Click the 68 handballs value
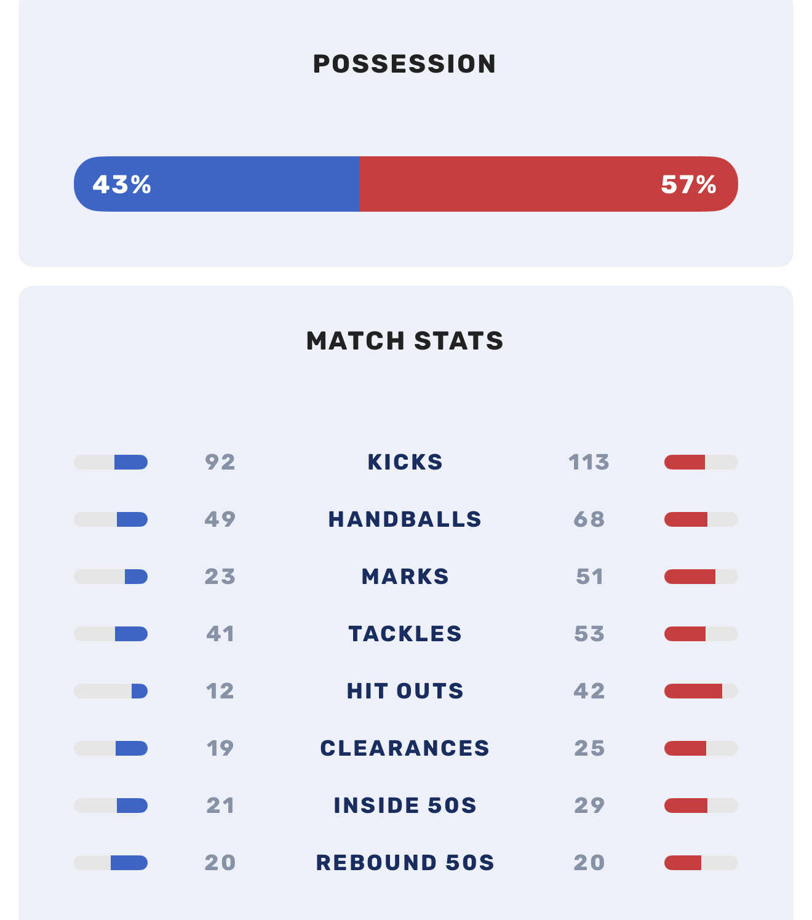This screenshot has height=920, width=812. pos(589,519)
